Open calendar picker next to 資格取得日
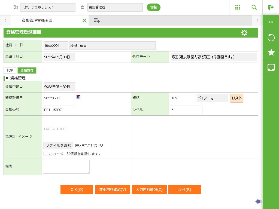279x209 pixels. 78,97
